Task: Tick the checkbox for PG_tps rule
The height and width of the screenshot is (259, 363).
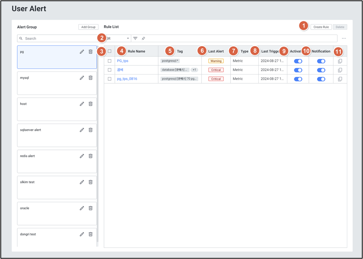Action: click(110, 61)
